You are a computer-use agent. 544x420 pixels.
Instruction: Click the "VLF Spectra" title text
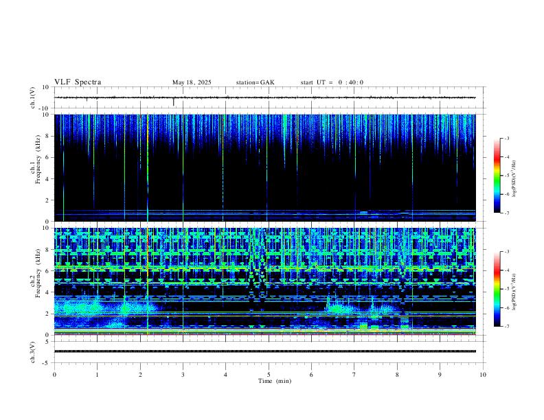pos(78,82)
